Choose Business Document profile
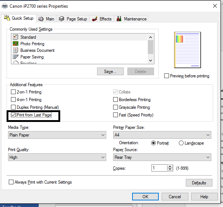 [79, 50]
